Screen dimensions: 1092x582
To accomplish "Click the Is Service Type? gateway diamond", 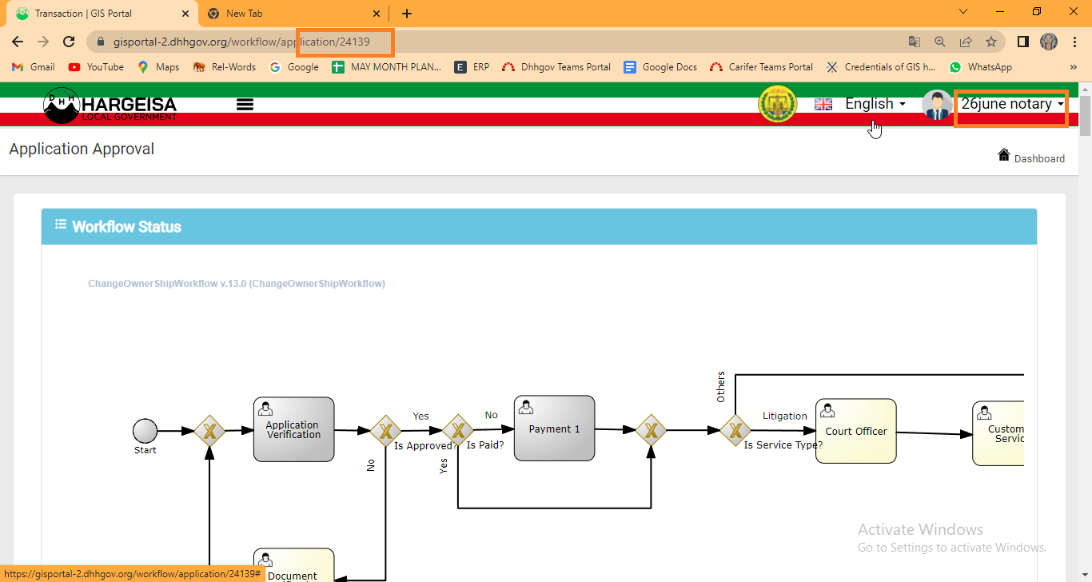I will pos(735,430).
